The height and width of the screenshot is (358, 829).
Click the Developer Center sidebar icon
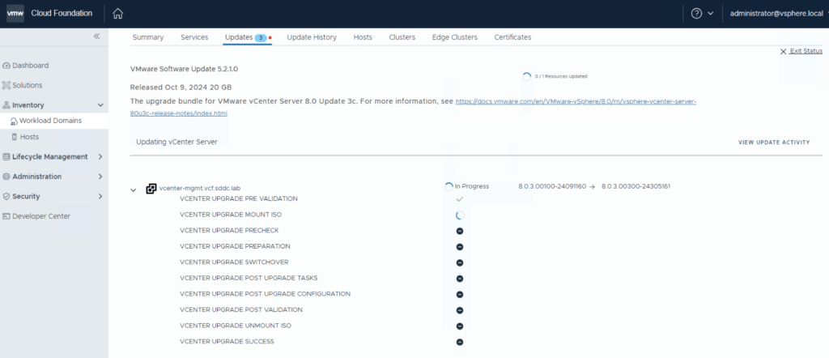[x=6, y=216]
